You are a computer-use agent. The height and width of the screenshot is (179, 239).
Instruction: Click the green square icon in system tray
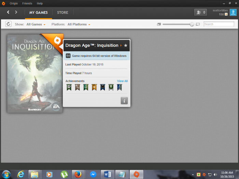[x=198, y=175]
